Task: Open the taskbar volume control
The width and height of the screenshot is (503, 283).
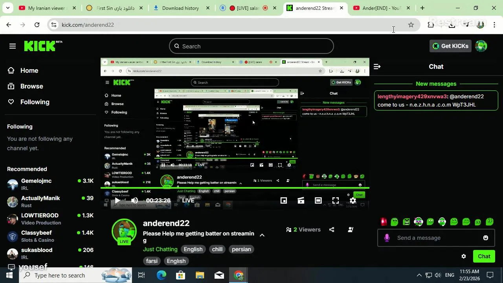Action: [x=438, y=275]
